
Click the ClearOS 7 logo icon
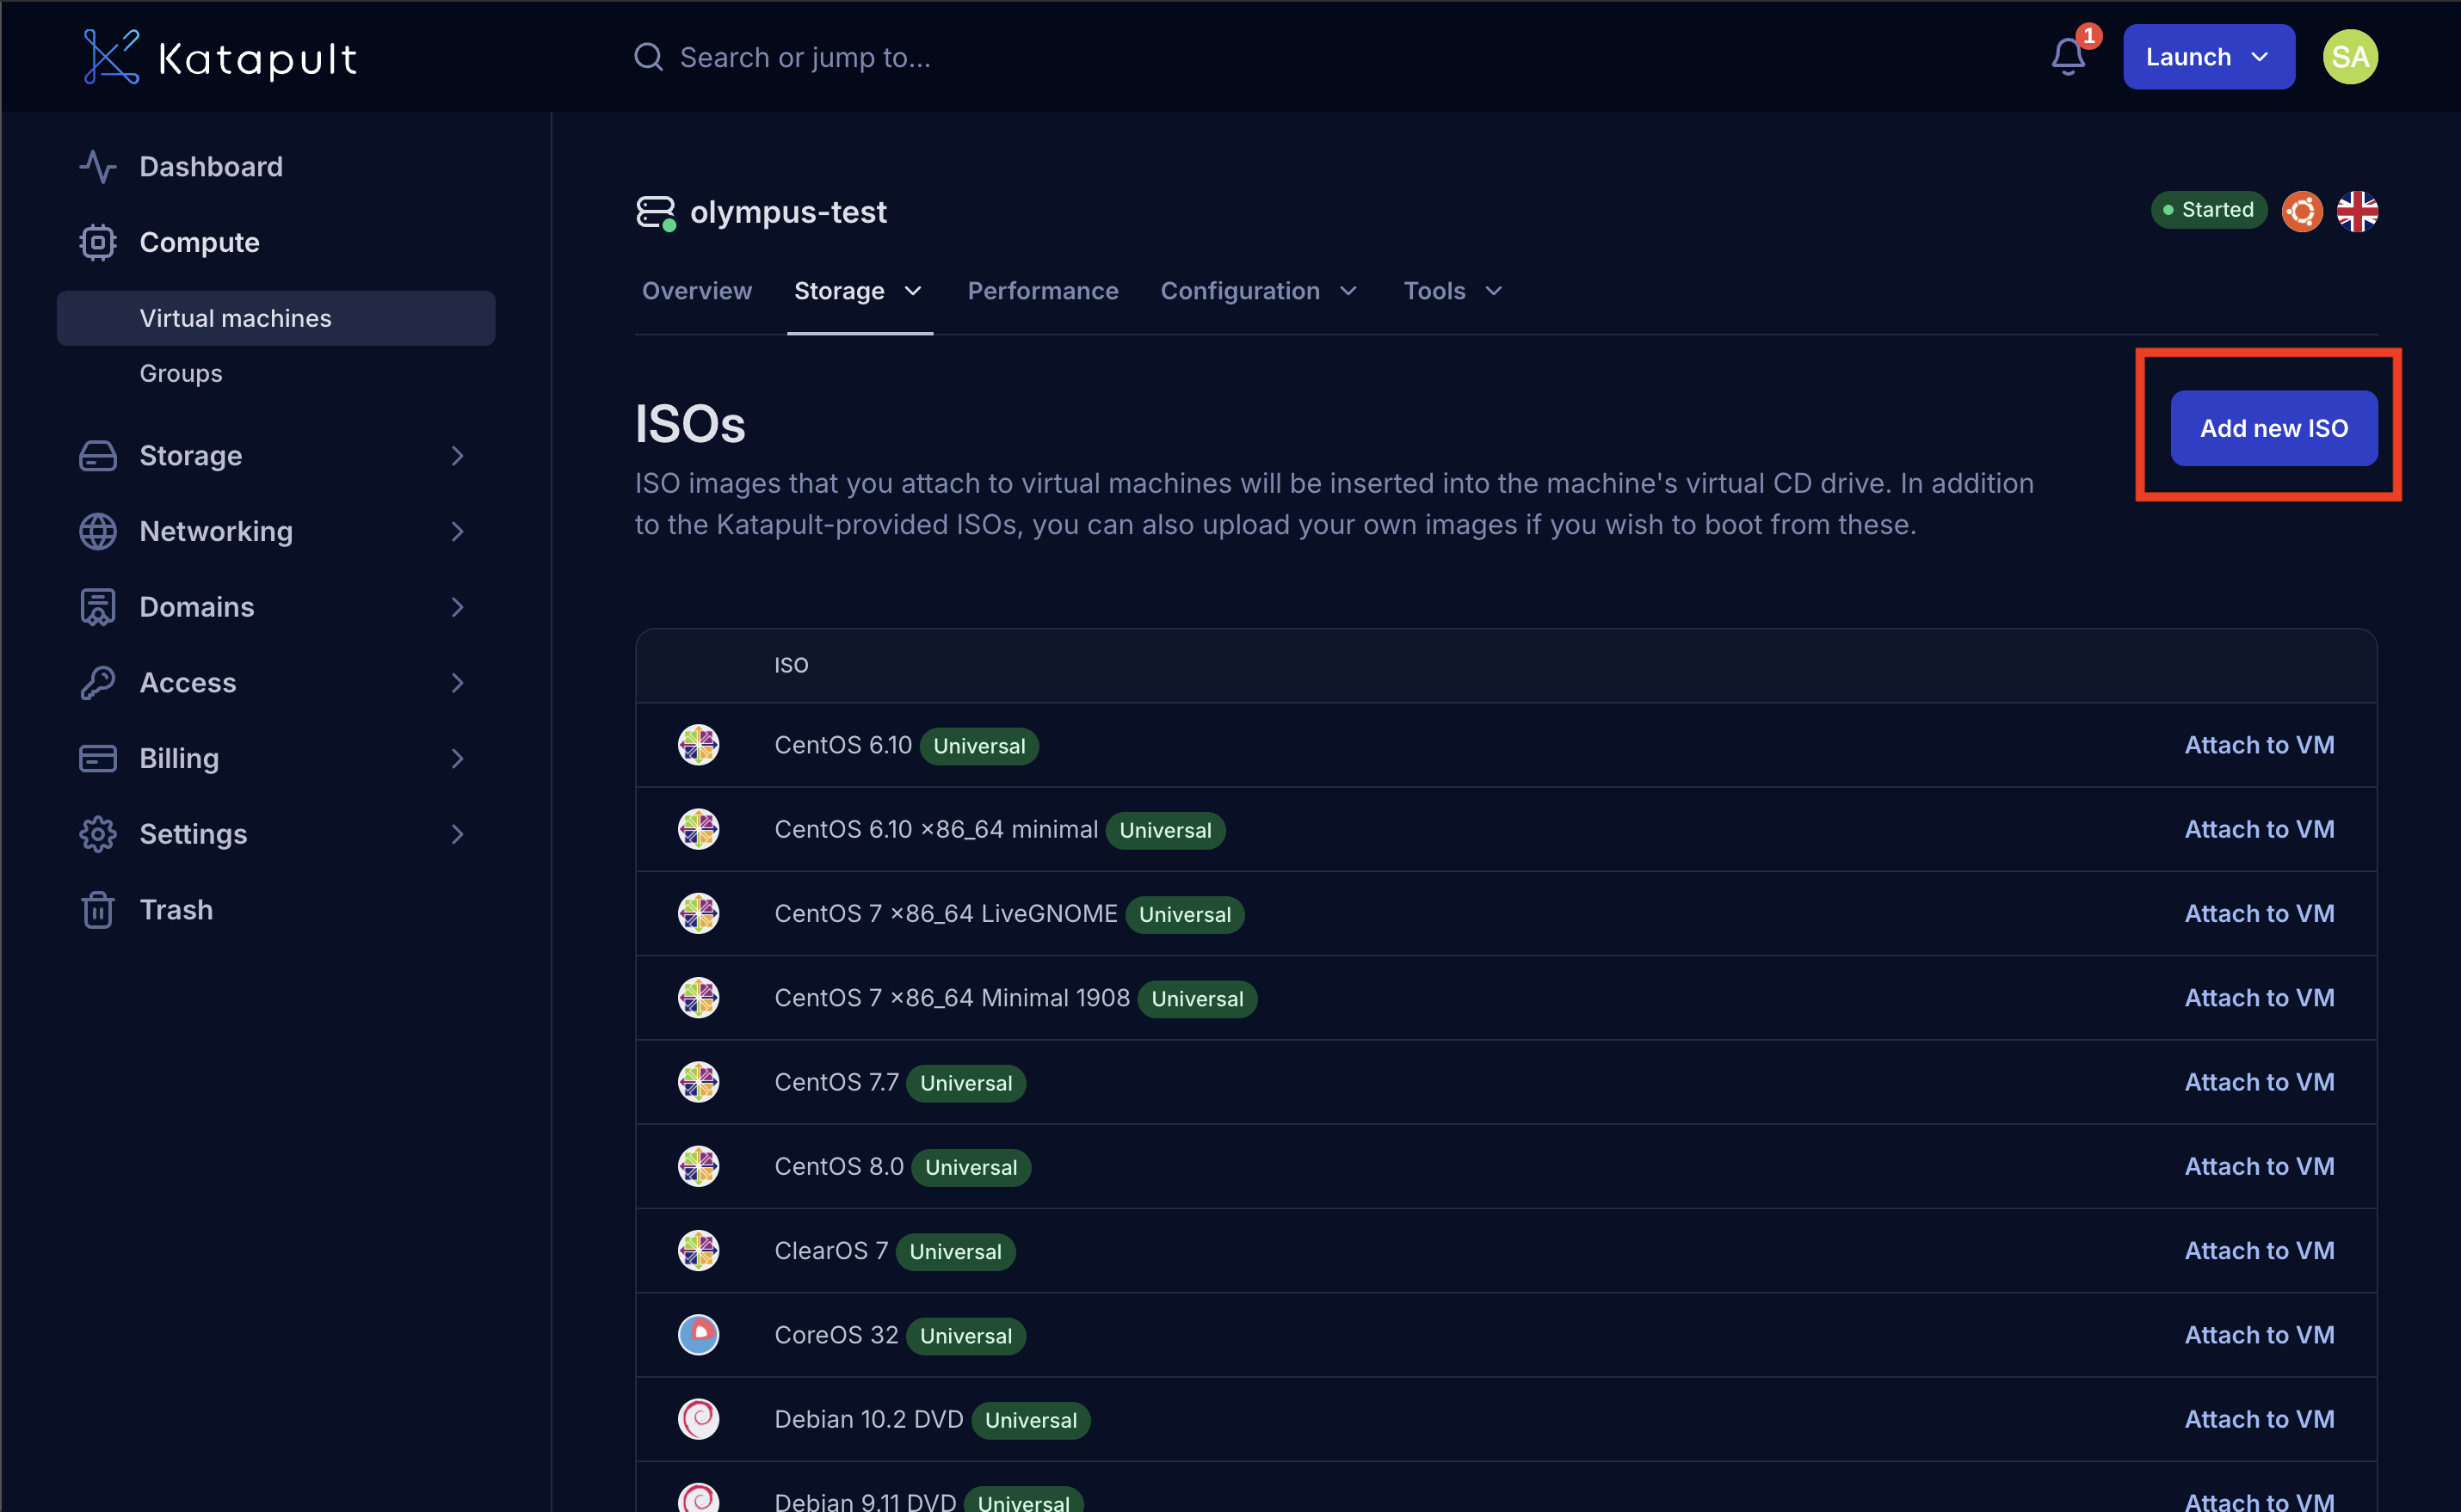pyautogui.click(x=698, y=1251)
